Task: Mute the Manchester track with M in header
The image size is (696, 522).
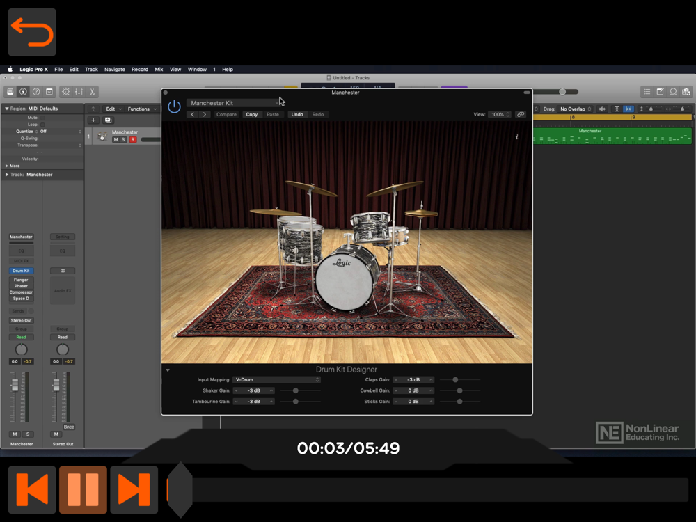Action: pos(116,139)
